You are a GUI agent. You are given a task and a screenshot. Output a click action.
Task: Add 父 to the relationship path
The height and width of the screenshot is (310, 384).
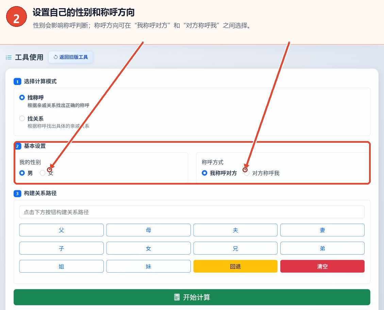[62, 230]
